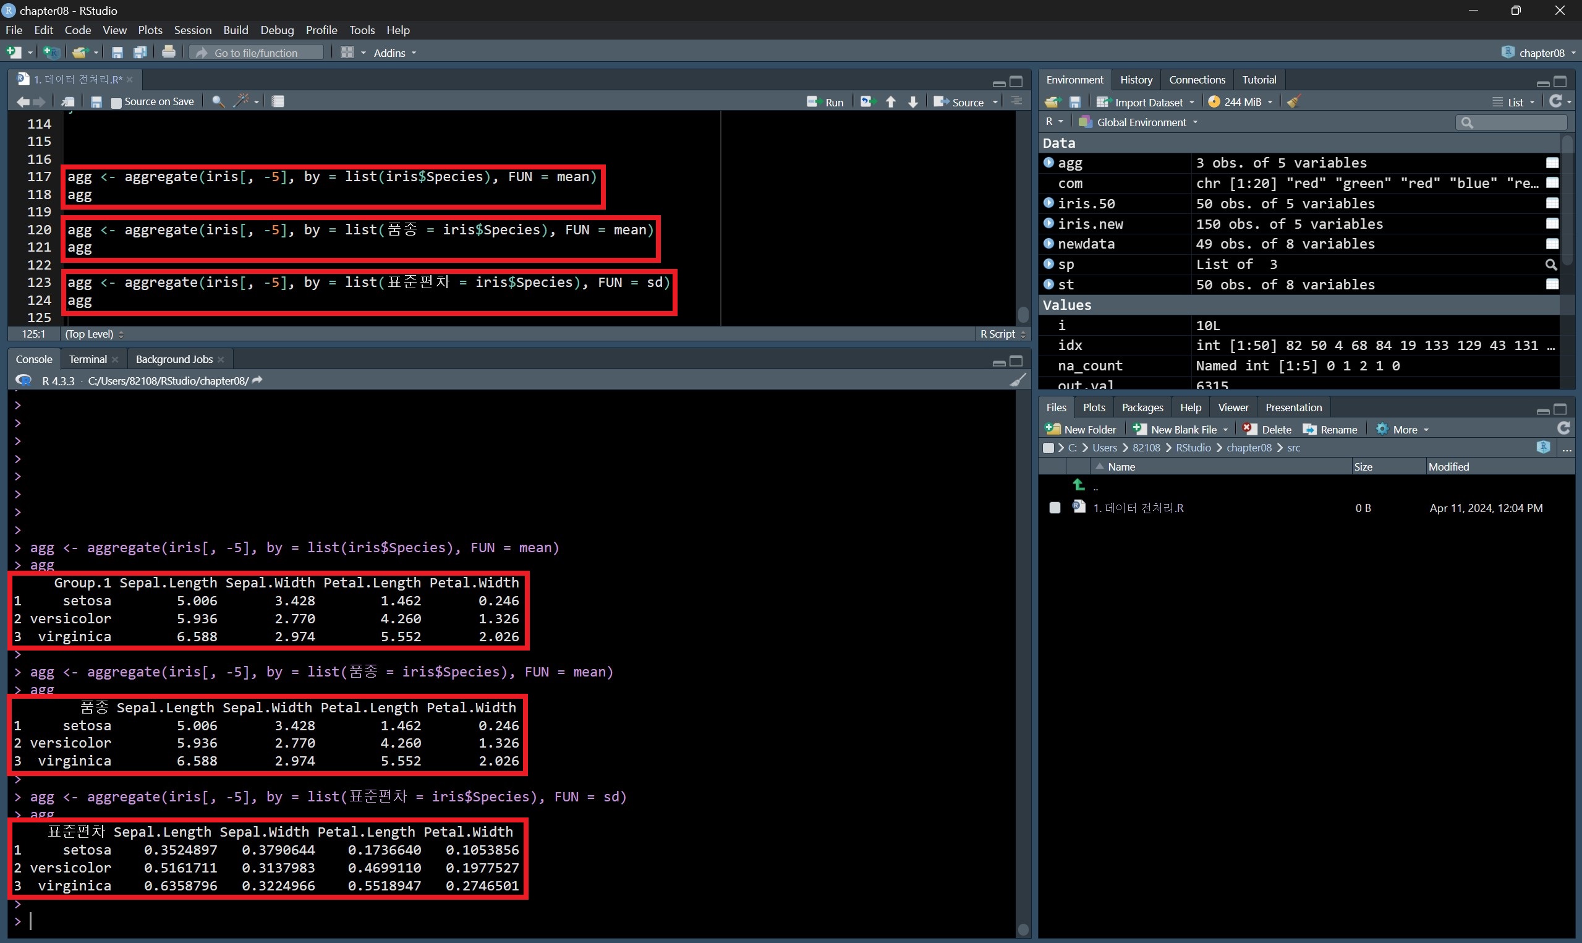Open the Session menu
This screenshot has height=943, width=1582.
pyautogui.click(x=192, y=30)
